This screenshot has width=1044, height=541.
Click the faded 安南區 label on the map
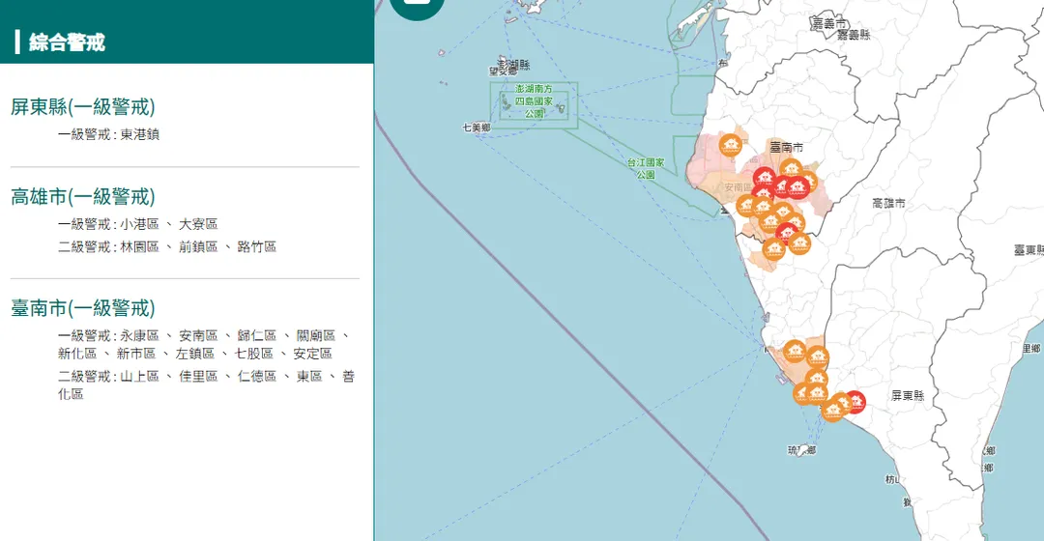click(x=738, y=187)
